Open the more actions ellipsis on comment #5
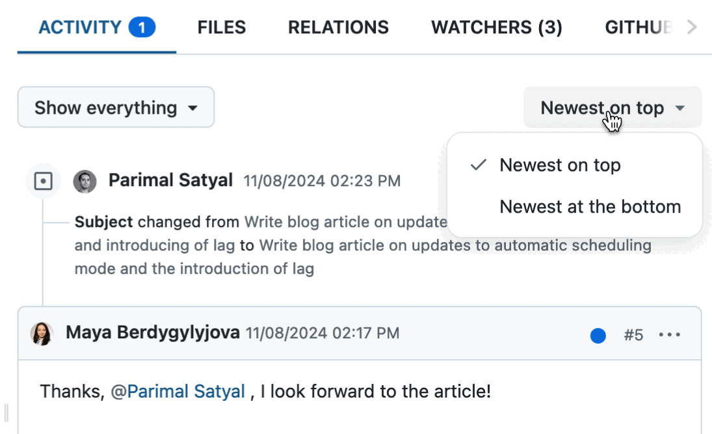This screenshot has height=434, width=712. point(670,334)
